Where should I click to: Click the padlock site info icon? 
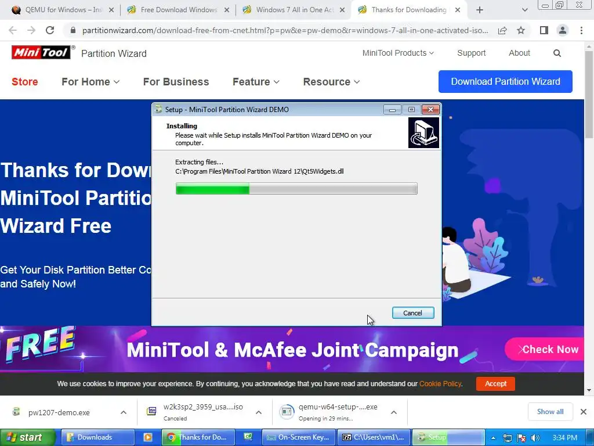(x=73, y=30)
